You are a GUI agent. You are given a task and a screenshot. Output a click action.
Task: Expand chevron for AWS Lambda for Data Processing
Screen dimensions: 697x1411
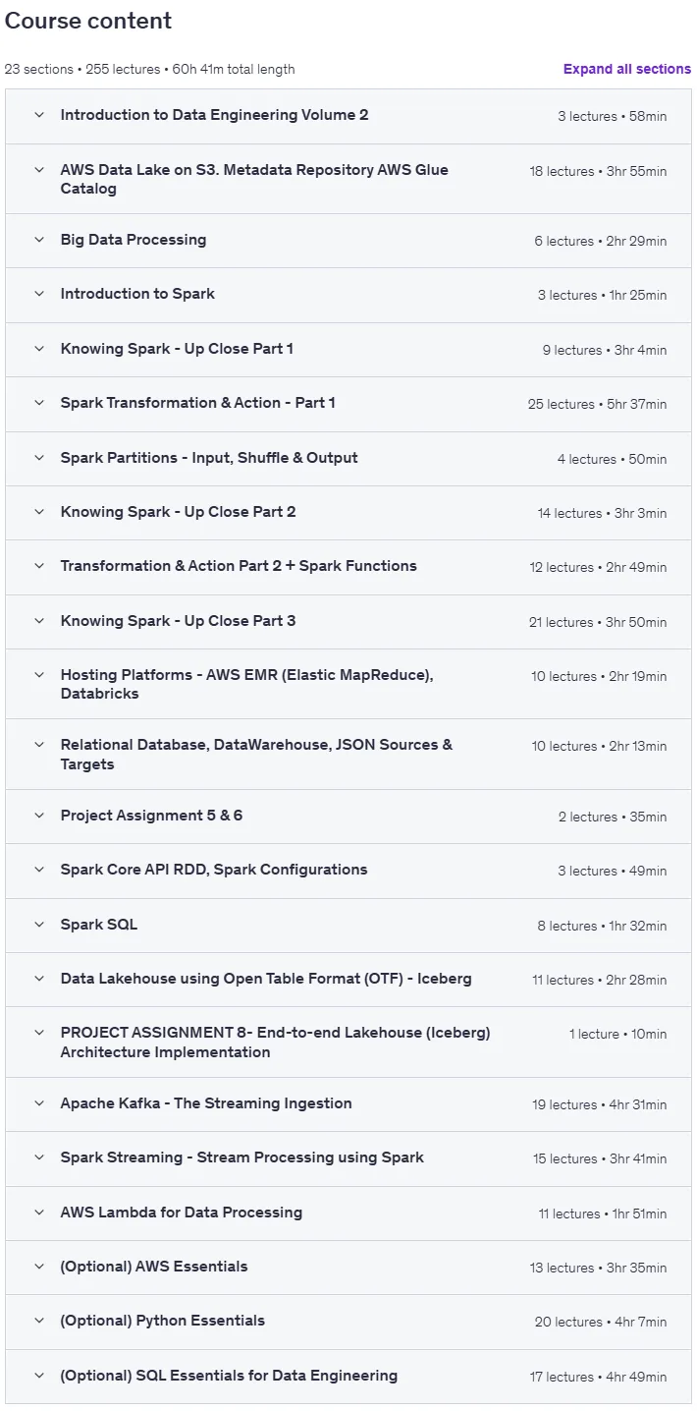coord(39,1213)
